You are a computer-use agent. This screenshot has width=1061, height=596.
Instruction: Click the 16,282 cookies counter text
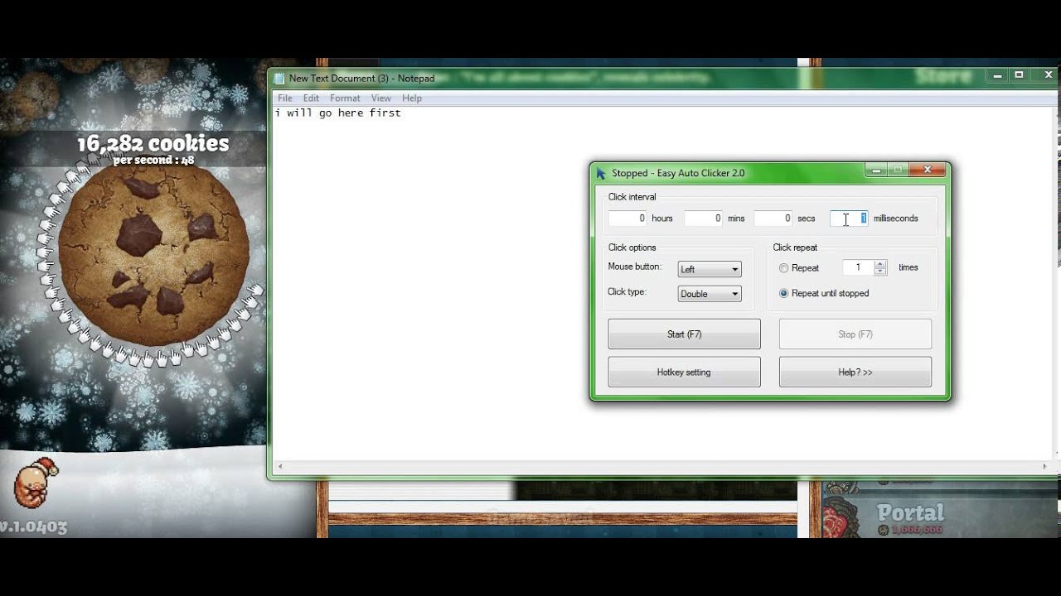point(153,143)
